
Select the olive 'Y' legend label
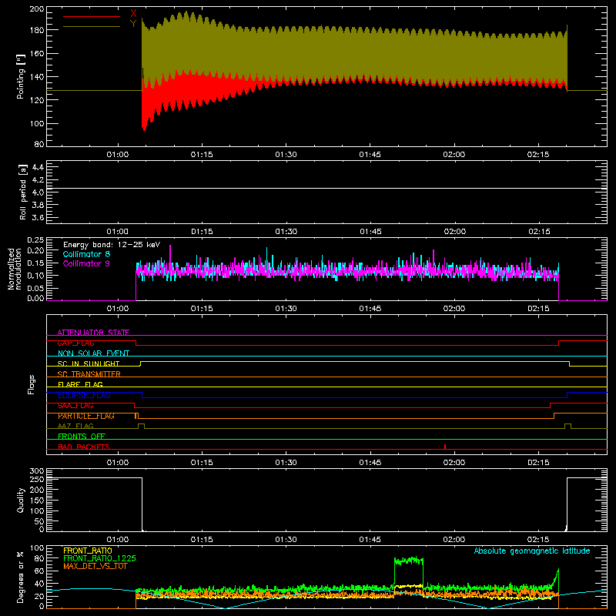tap(133, 24)
